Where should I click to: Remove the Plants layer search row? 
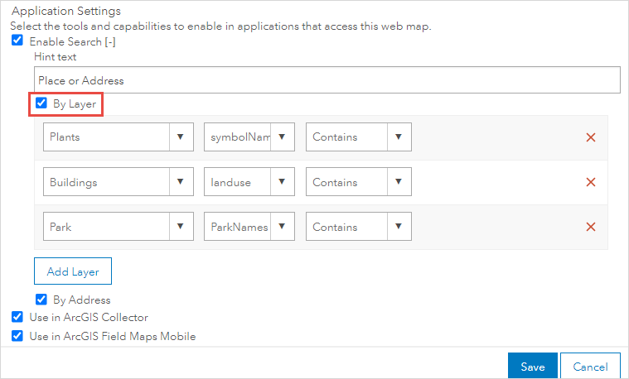point(591,137)
